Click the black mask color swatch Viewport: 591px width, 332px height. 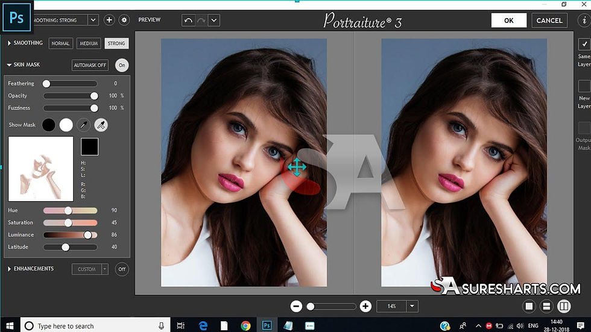(90, 147)
